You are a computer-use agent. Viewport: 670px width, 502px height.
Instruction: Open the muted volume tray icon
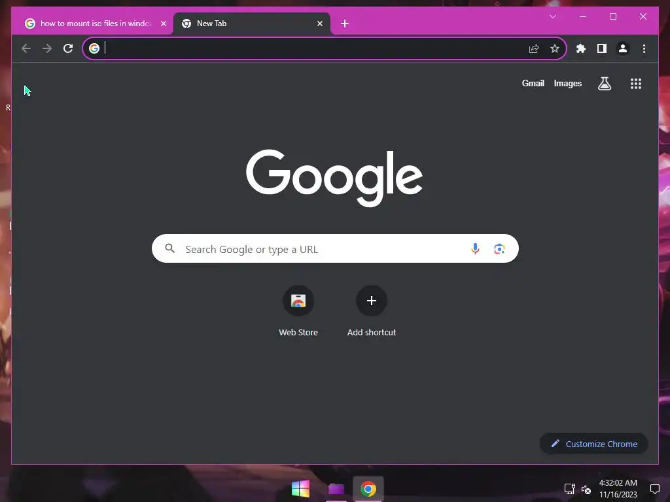(x=586, y=489)
